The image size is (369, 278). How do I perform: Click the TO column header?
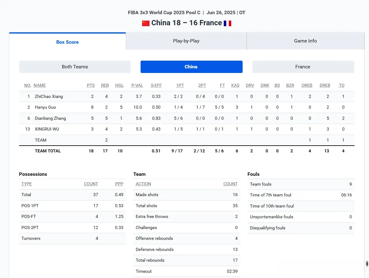342,86
